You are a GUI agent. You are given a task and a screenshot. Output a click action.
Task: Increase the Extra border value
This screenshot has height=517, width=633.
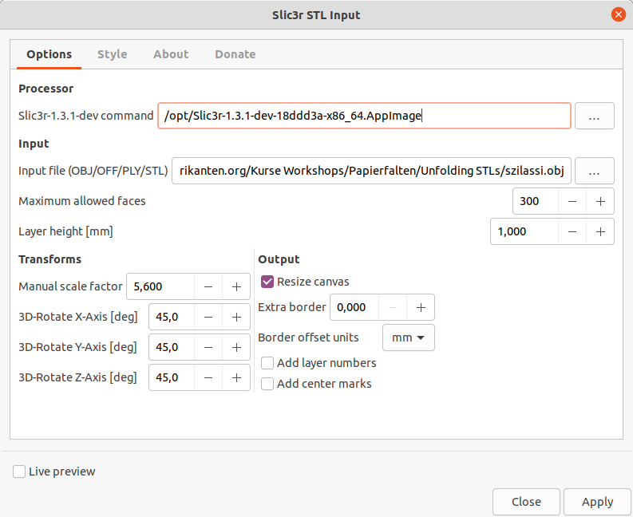421,307
